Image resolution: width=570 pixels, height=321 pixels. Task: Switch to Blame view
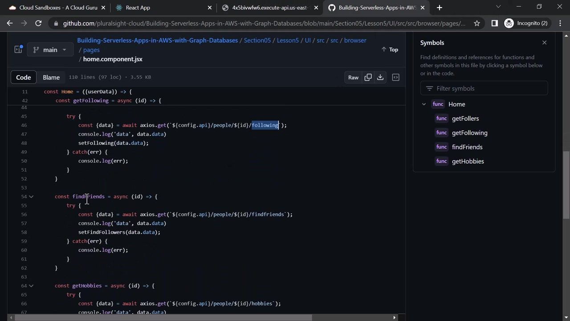click(x=51, y=77)
